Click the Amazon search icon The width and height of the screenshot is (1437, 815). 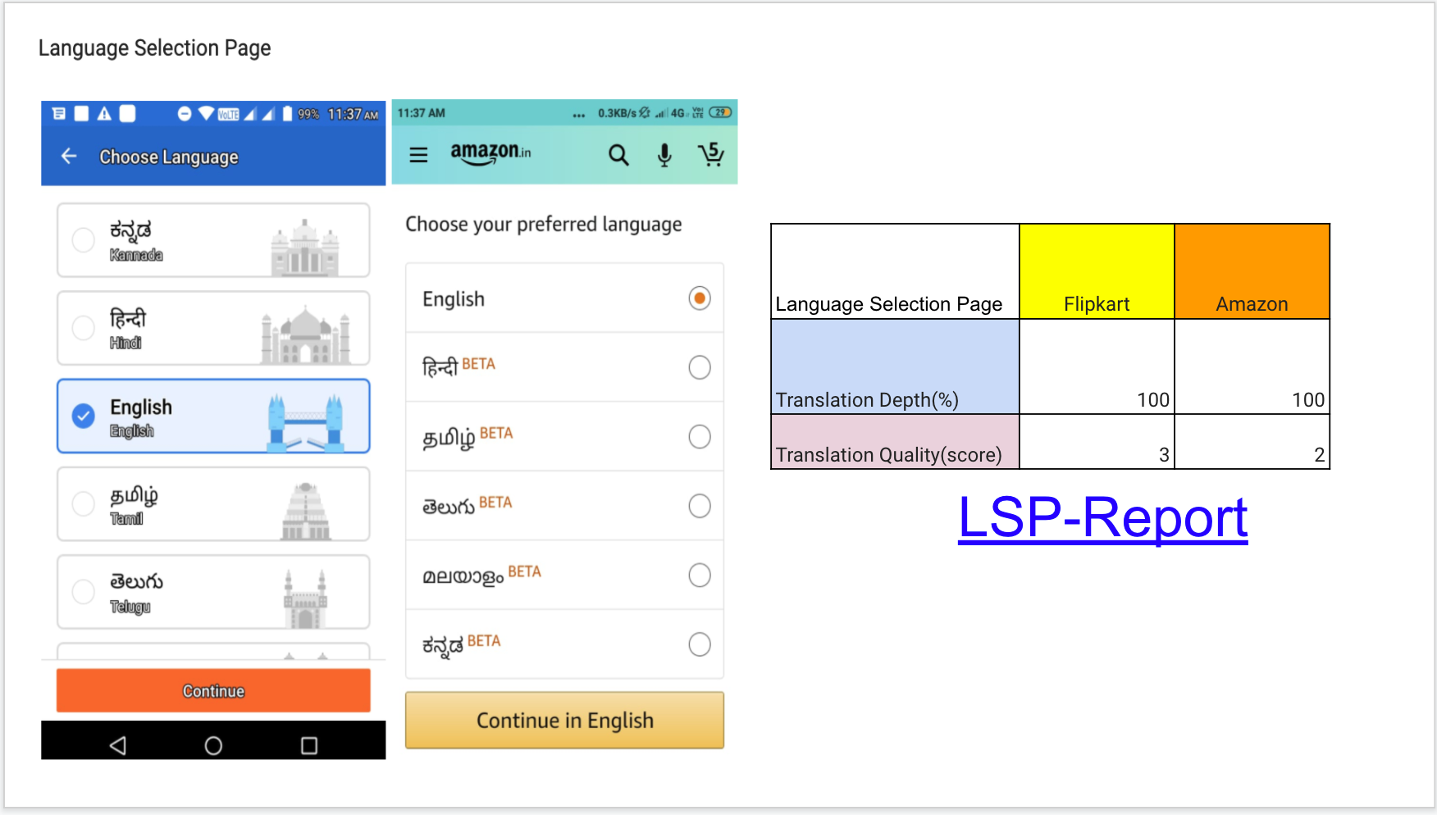tap(618, 154)
